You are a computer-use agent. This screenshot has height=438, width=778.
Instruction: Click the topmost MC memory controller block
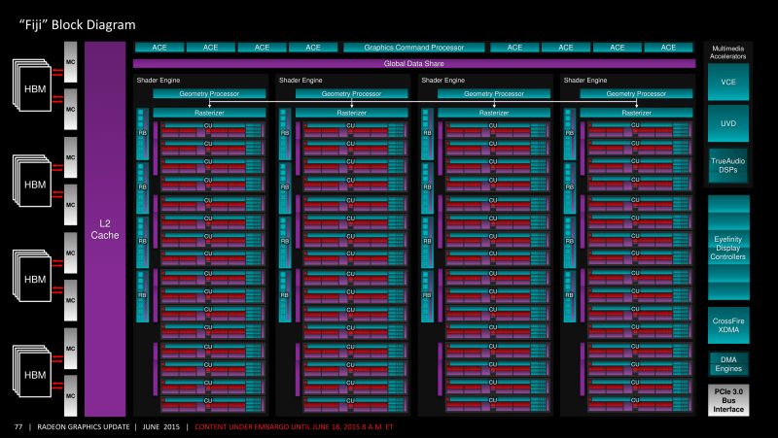[x=70, y=62]
